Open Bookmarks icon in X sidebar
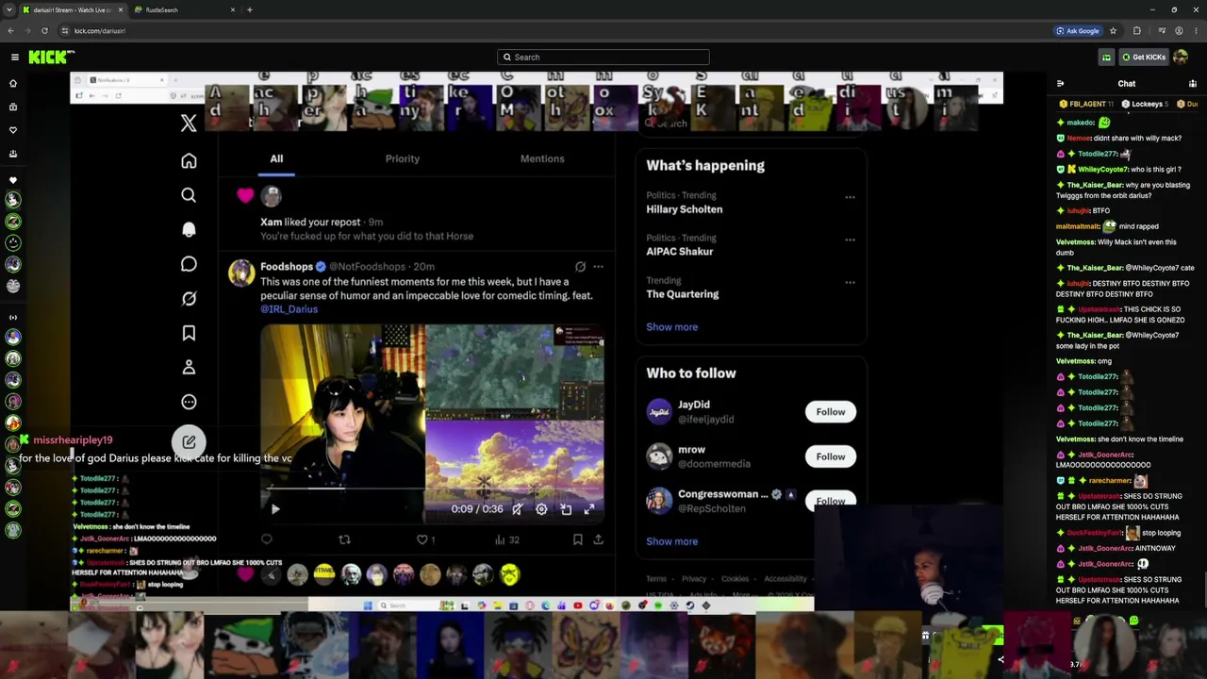Image resolution: width=1207 pixels, height=679 pixels. pyautogui.click(x=189, y=333)
